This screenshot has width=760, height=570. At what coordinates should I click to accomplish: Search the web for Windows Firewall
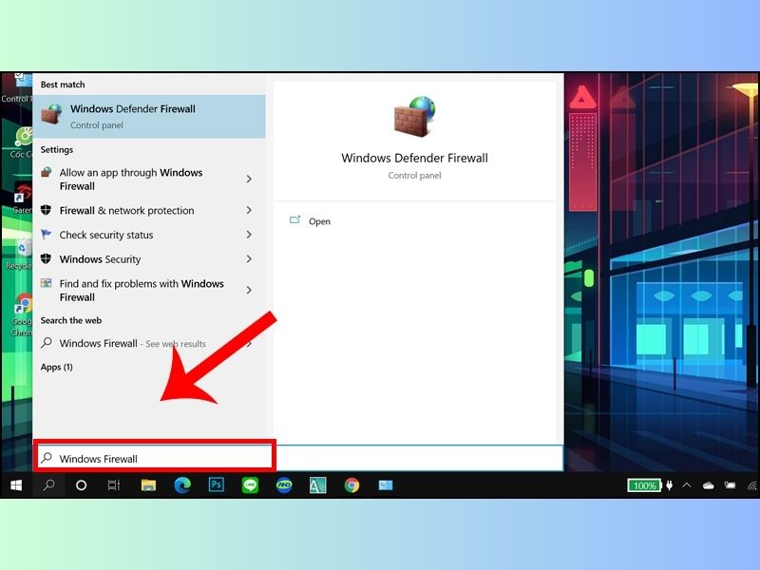pos(132,344)
